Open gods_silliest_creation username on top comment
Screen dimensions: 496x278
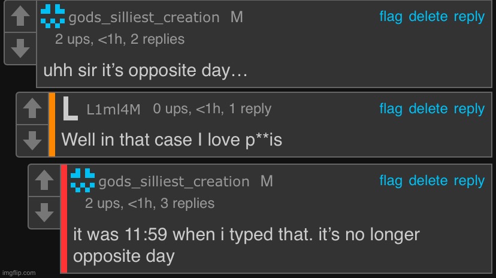(144, 18)
